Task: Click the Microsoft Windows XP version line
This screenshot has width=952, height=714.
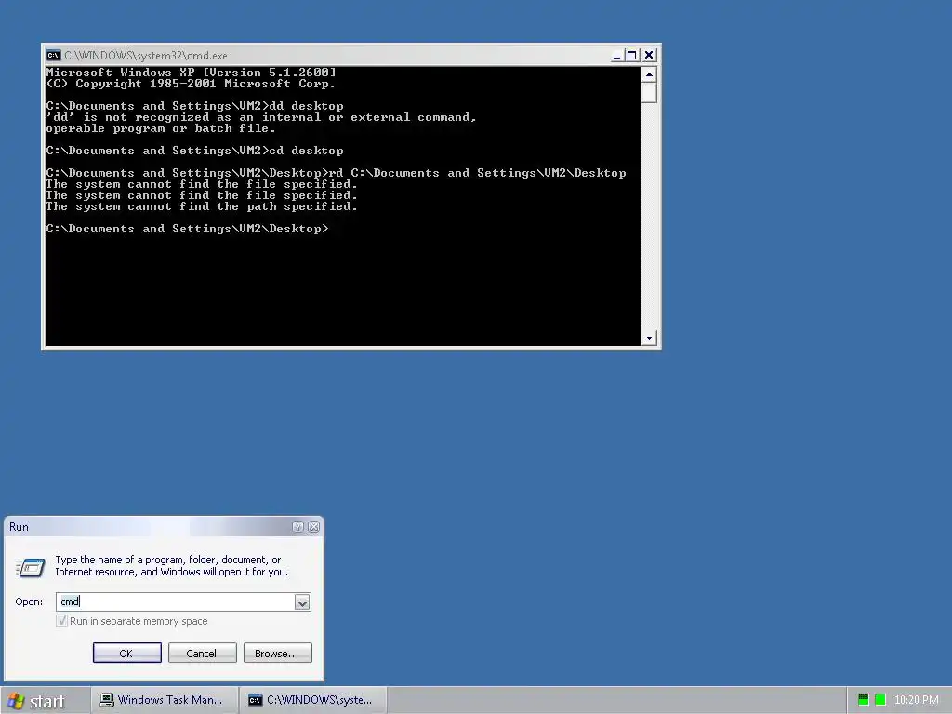Action: pyautogui.click(x=191, y=73)
